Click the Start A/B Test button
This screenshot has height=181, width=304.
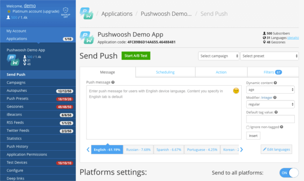pyautogui.click(x=136, y=56)
